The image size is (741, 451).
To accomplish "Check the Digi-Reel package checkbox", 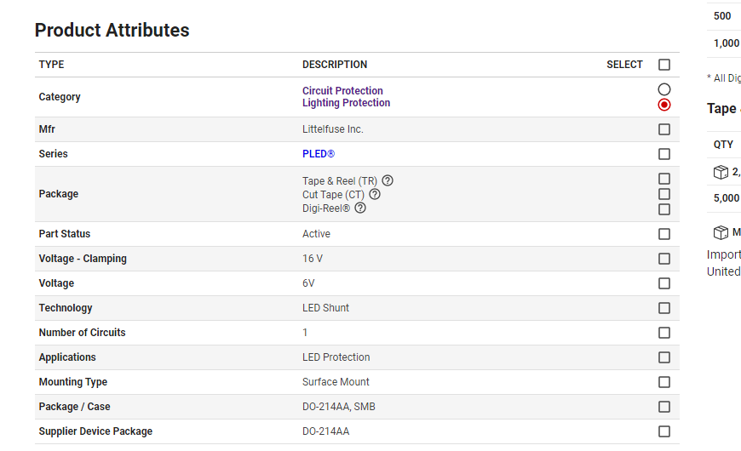I will pos(664,209).
